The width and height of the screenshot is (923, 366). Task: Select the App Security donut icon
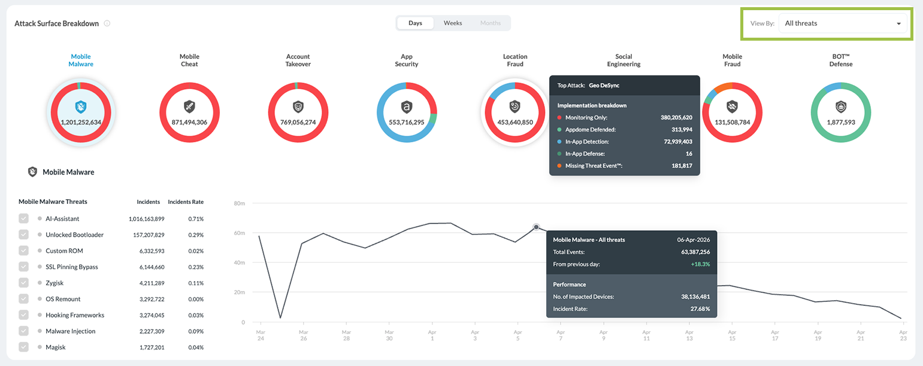point(406,107)
